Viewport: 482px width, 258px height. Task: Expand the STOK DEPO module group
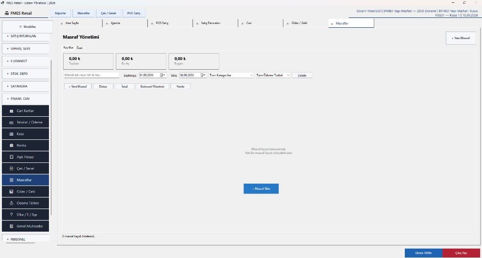[x=25, y=74]
